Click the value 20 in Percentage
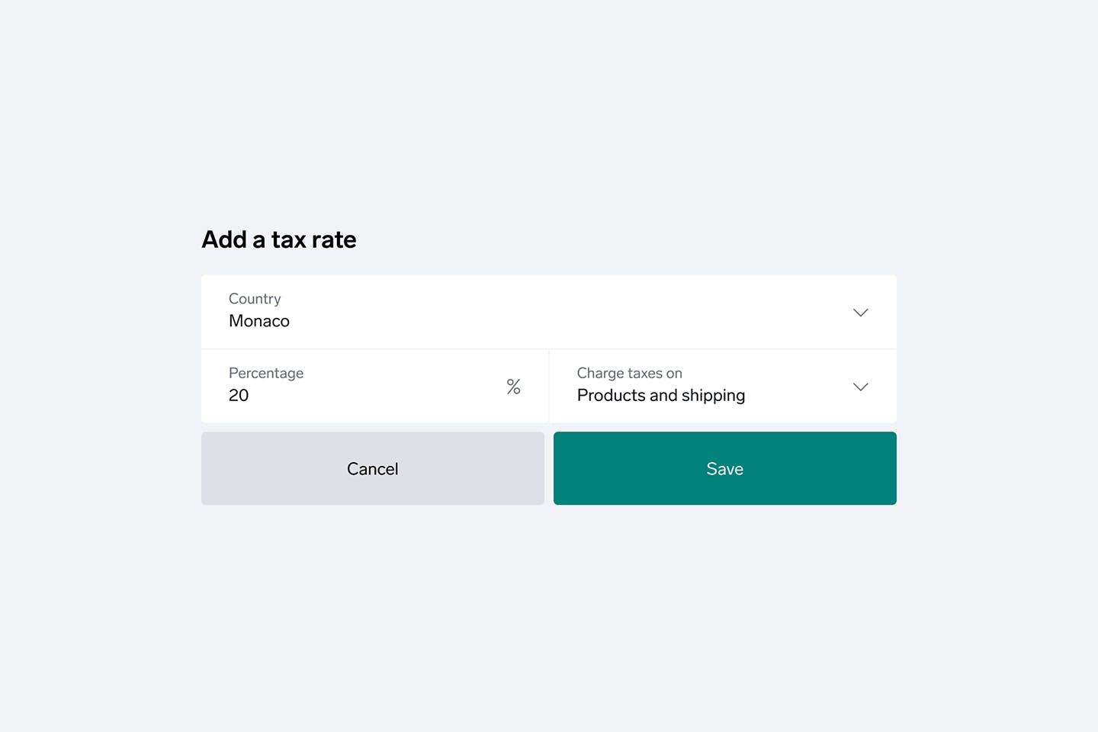 click(239, 395)
